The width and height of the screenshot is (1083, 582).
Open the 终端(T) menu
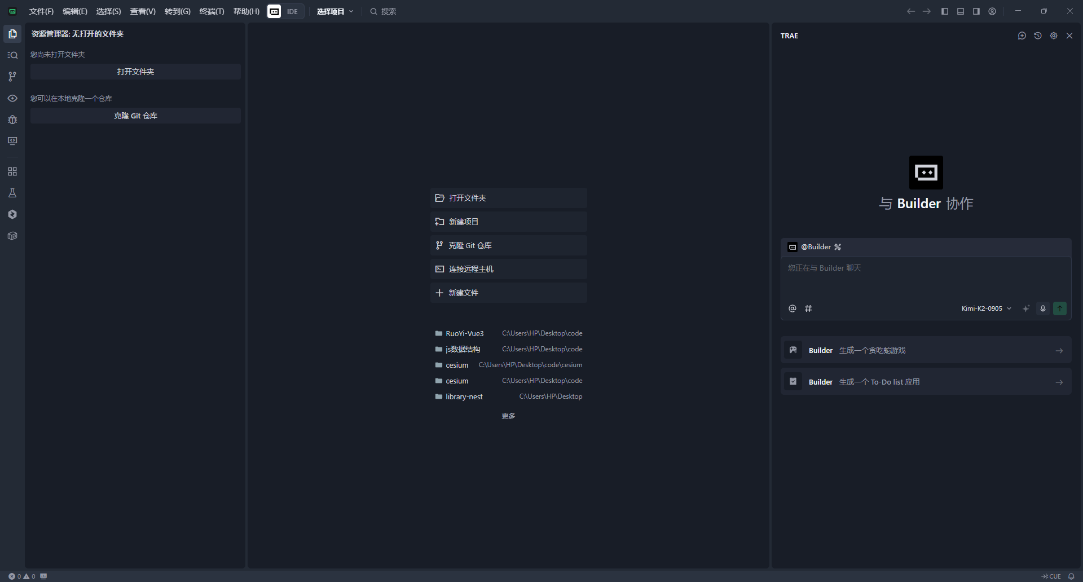click(x=212, y=11)
